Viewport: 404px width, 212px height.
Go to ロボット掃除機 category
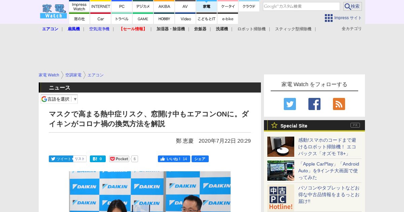[x=251, y=29]
